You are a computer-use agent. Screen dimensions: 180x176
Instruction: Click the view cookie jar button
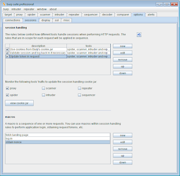(x=19, y=103)
